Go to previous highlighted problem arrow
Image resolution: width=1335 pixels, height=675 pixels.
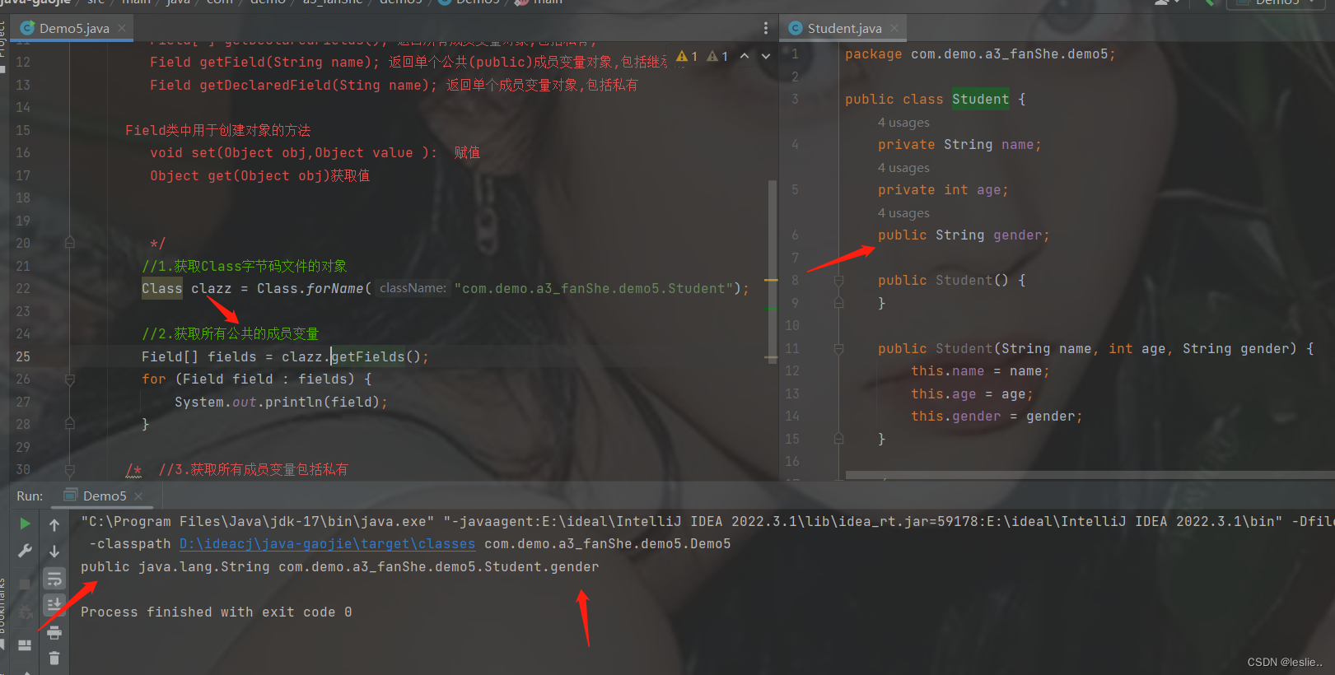pyautogui.click(x=745, y=56)
